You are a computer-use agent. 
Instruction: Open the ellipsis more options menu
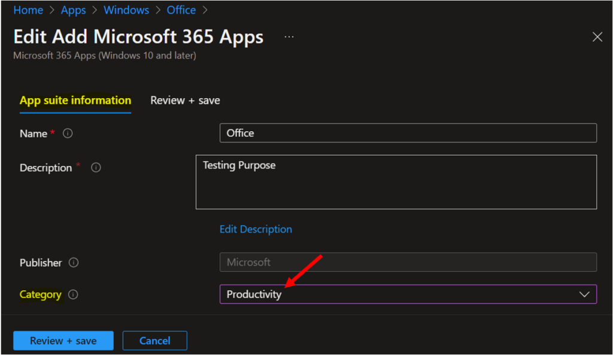click(289, 37)
